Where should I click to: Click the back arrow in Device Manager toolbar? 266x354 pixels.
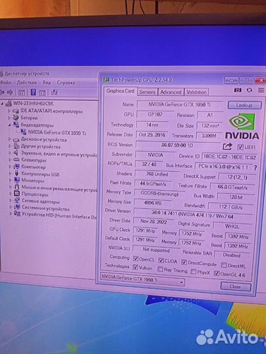[2, 92]
